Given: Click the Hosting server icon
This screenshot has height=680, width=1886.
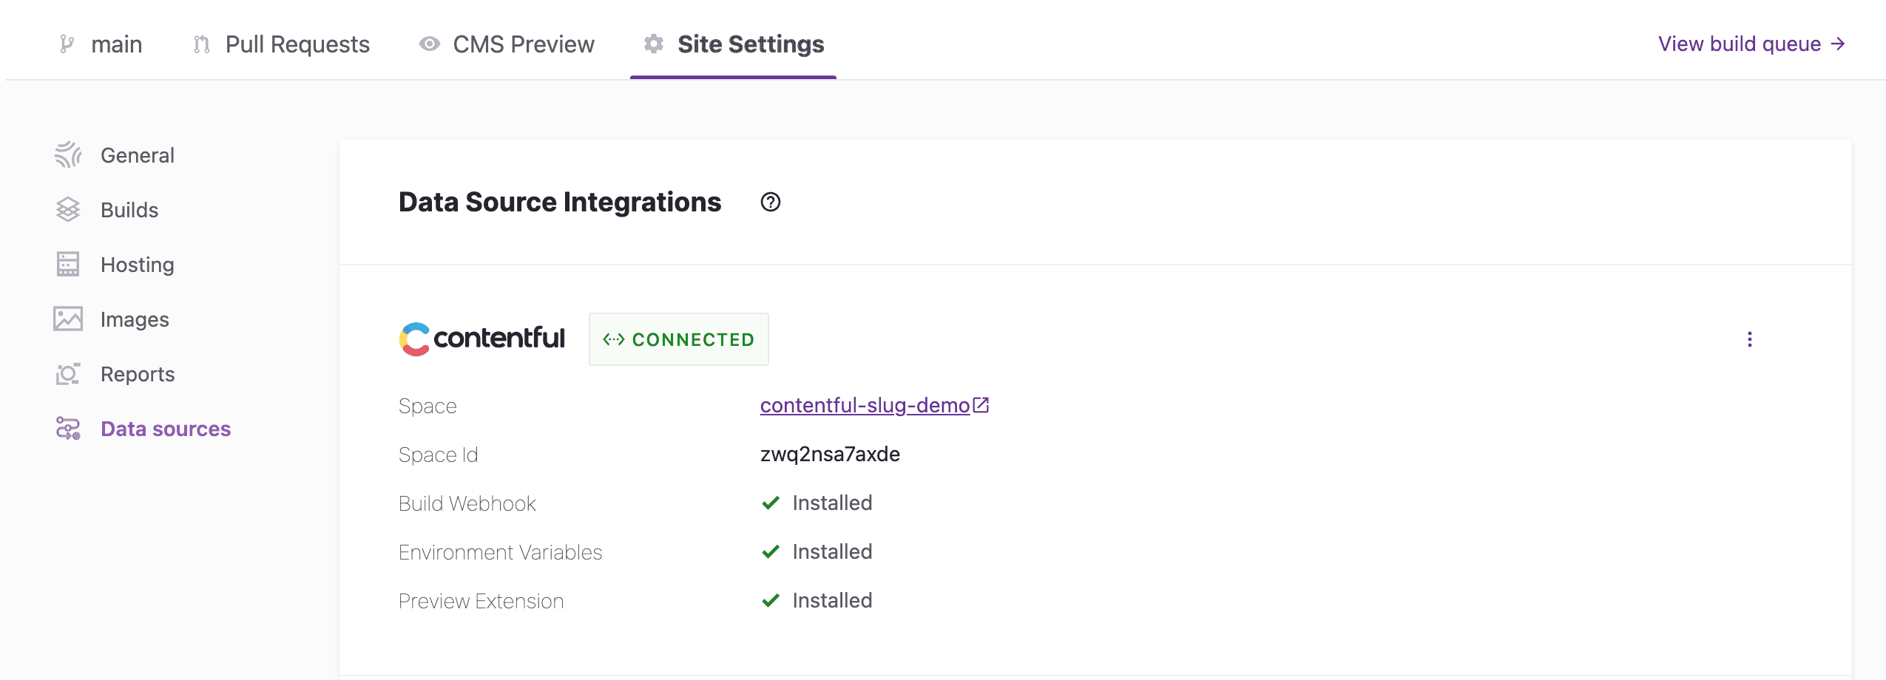Looking at the screenshot, I should [x=68, y=265].
